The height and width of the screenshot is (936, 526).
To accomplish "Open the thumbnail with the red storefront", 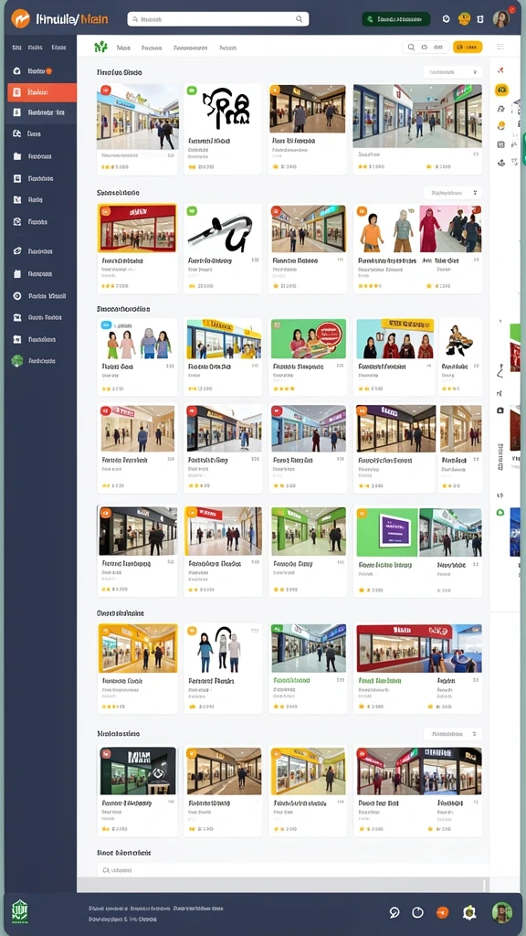I will [x=137, y=228].
